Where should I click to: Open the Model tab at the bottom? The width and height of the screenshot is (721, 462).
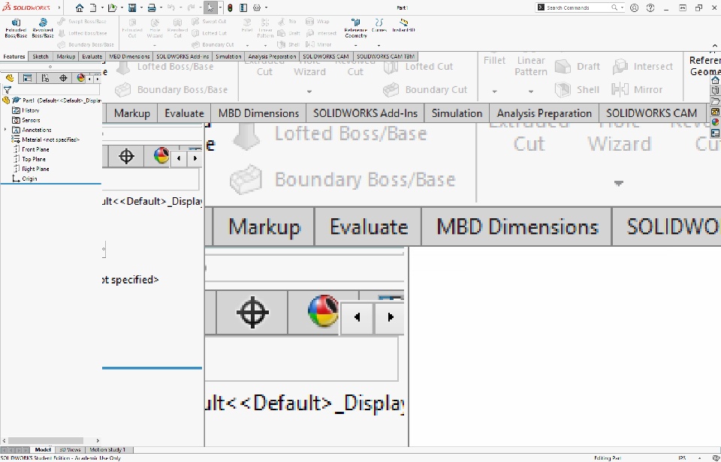43,449
